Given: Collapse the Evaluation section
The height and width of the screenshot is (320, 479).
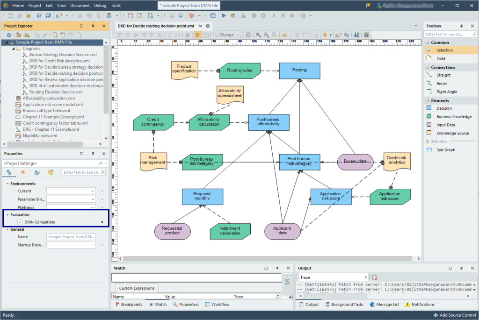Looking at the screenshot, I should 7,215.
